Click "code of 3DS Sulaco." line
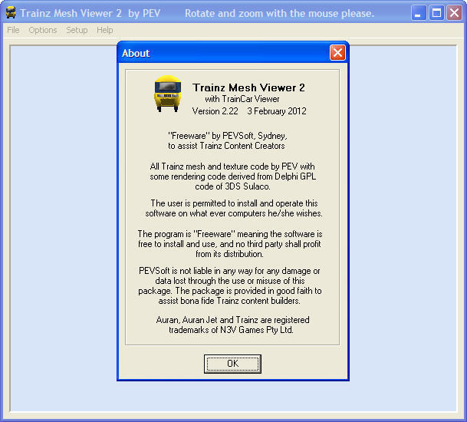467x422 pixels. (232, 186)
